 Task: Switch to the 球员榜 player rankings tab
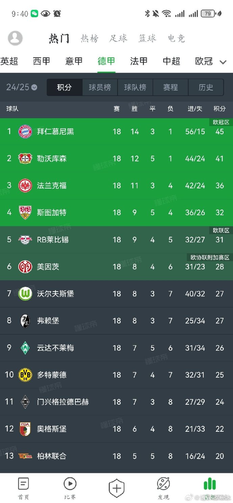coord(100,87)
